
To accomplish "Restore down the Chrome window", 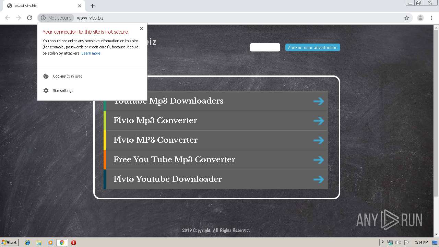I will (419, 3).
